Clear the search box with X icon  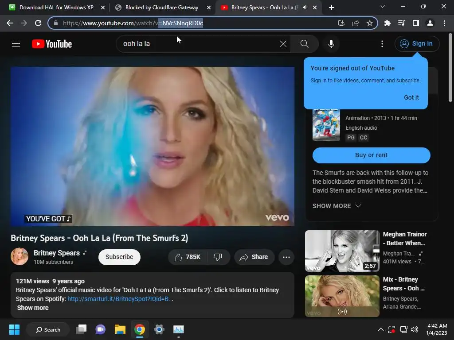click(283, 44)
